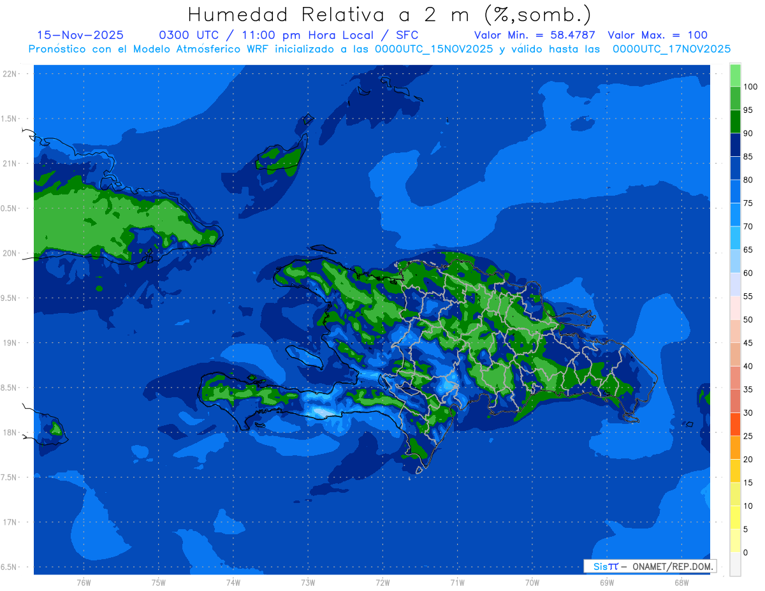Click the '20N' latitude label
The height and width of the screenshot is (591, 765).
pos(9,253)
